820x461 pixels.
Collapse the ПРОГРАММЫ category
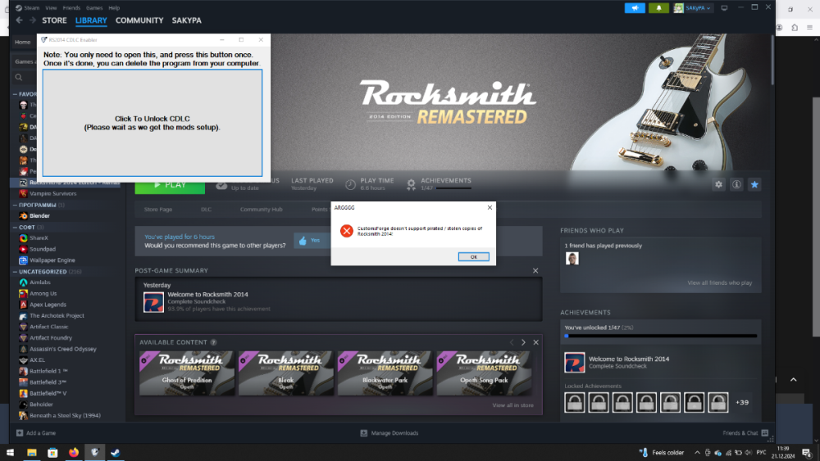coord(15,206)
